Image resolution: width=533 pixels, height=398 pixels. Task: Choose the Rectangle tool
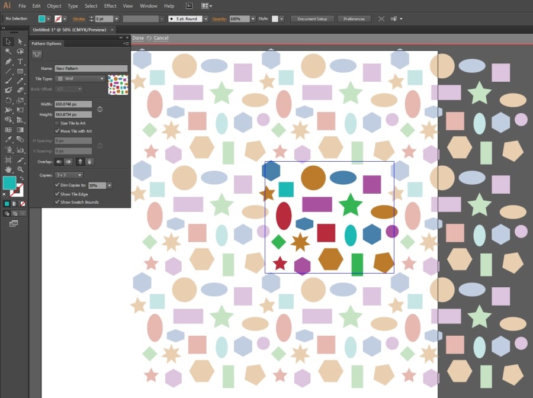point(20,71)
